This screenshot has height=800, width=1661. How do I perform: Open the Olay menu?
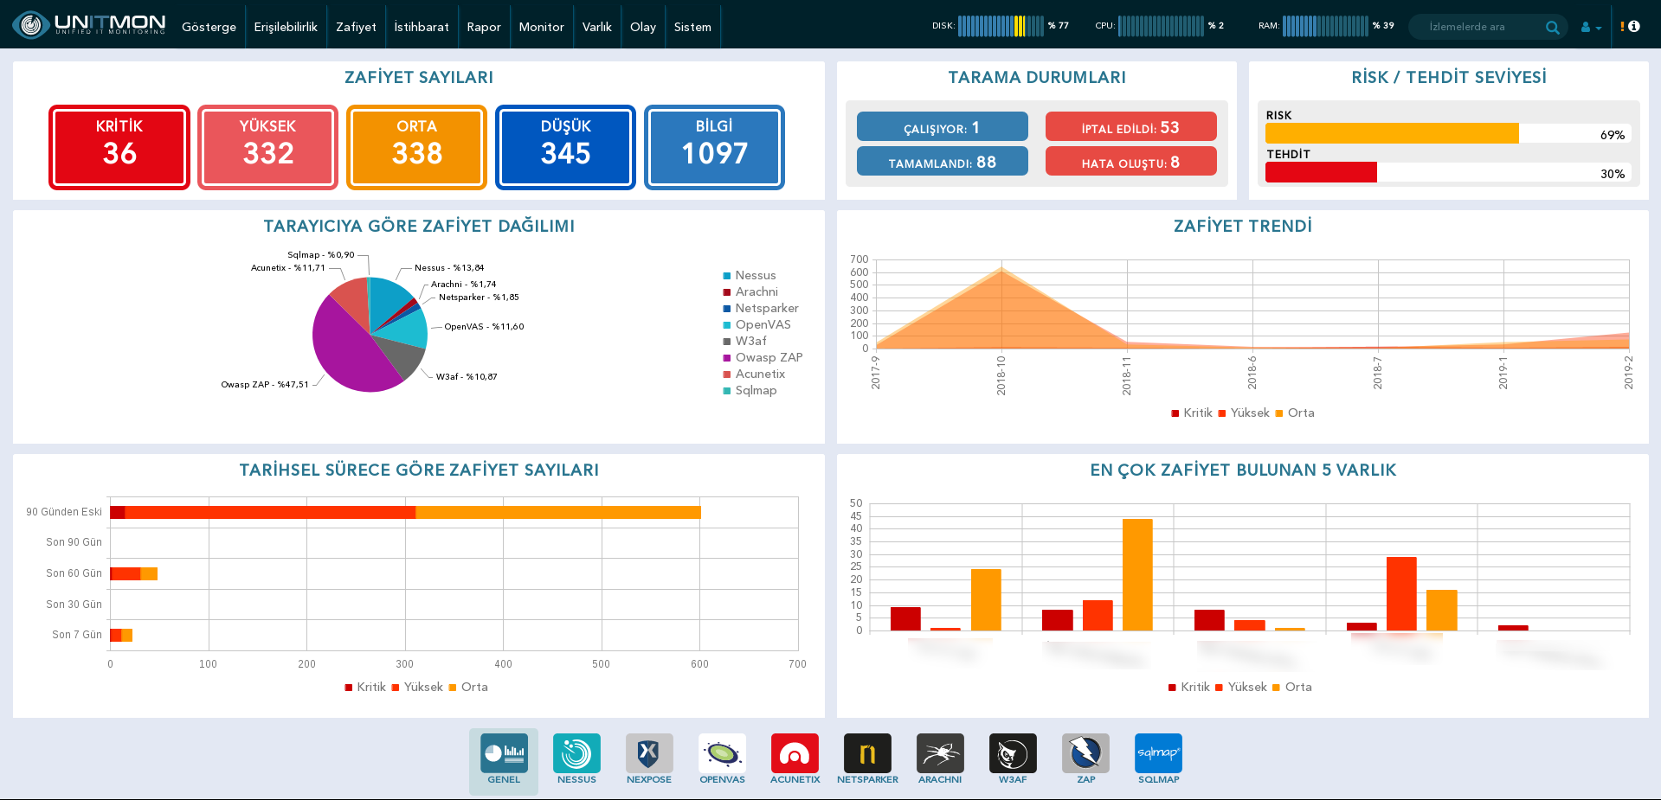click(x=643, y=27)
